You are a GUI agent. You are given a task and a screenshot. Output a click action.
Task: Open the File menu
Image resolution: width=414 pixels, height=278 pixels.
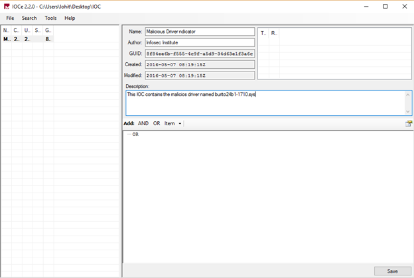pos(10,18)
